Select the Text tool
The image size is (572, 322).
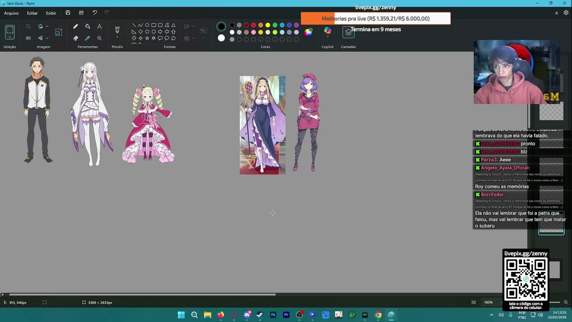pyautogui.click(x=99, y=26)
